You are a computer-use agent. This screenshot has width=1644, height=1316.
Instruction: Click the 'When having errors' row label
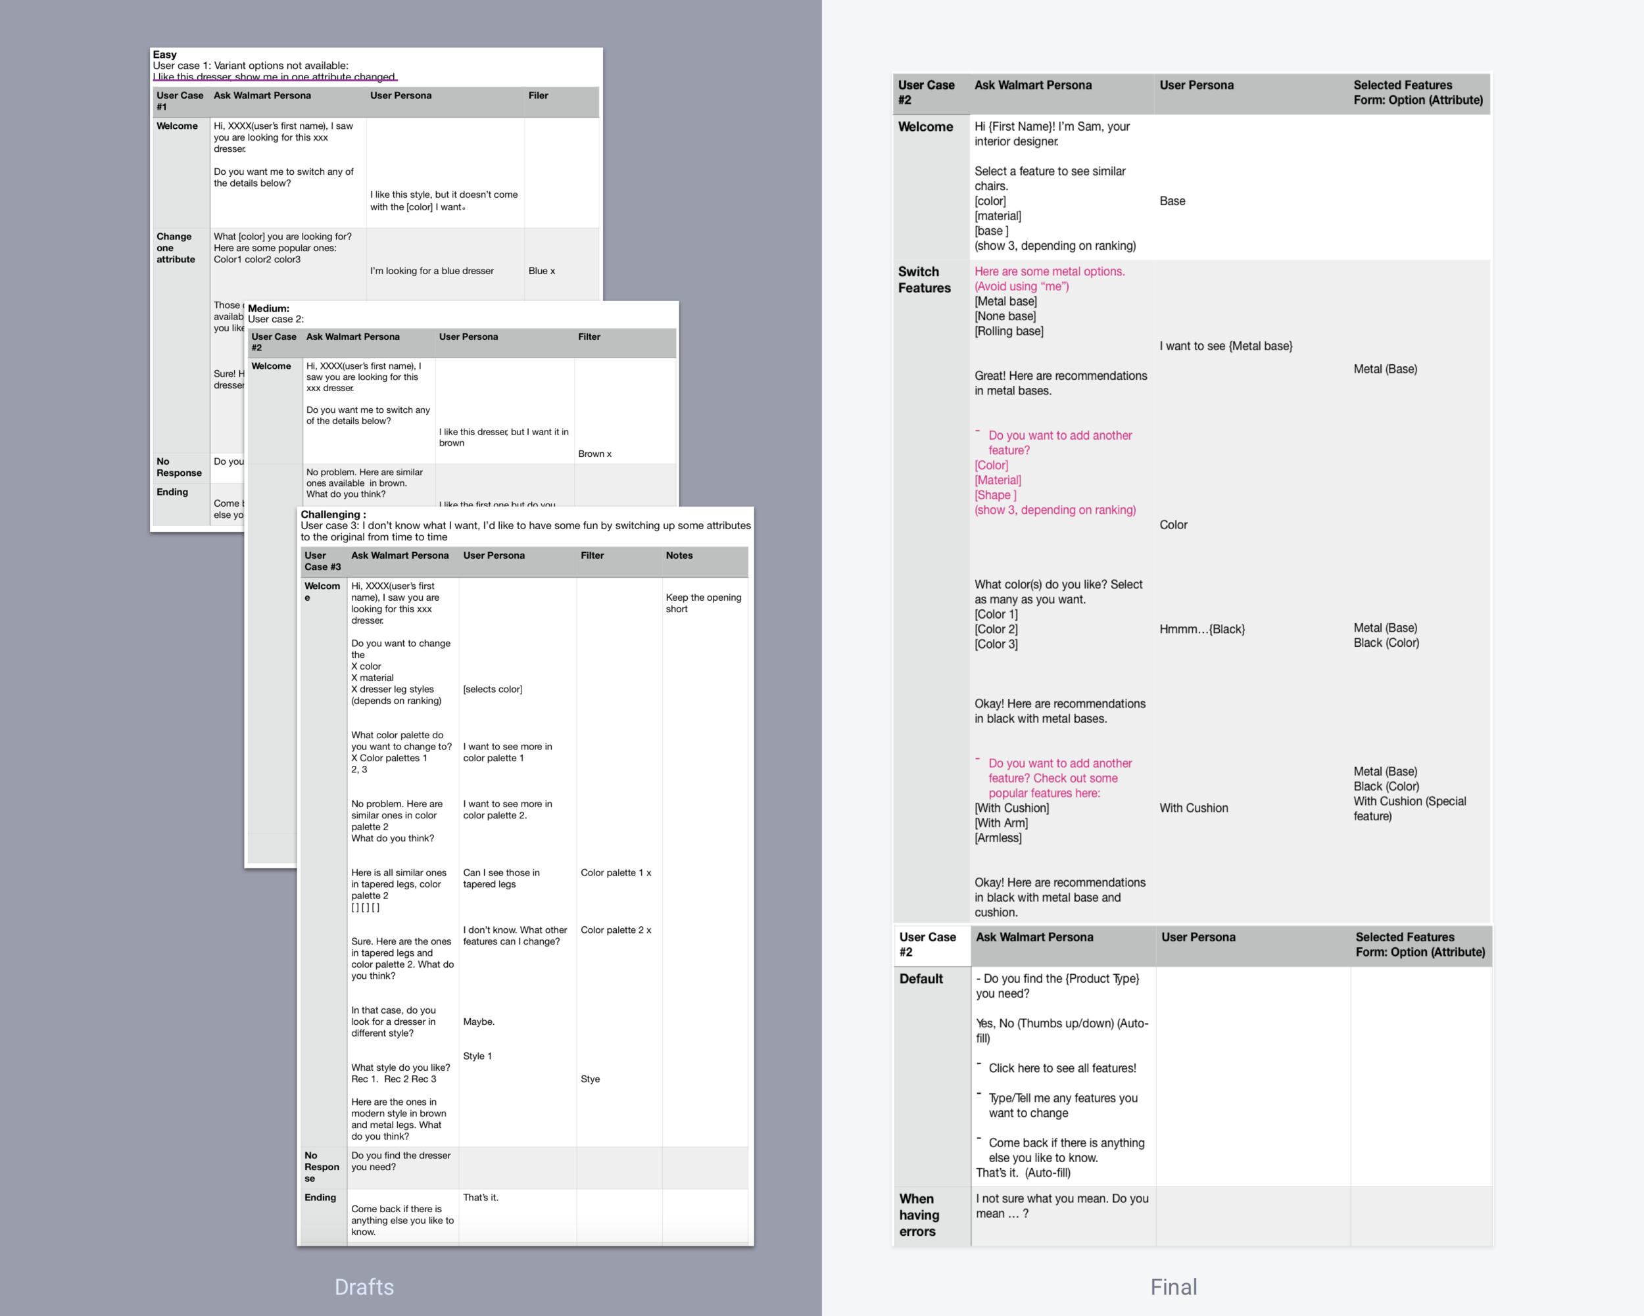point(918,1215)
